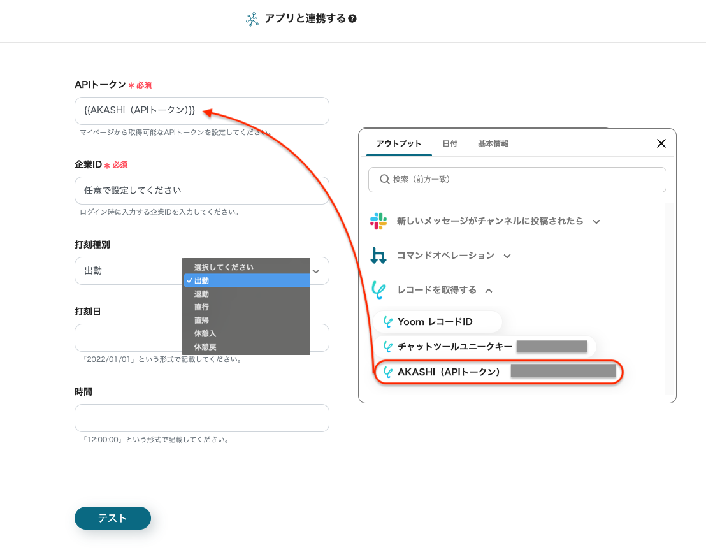Open the 打刻種別 dropdown arrow
This screenshot has height=557, width=706.
coord(317,271)
